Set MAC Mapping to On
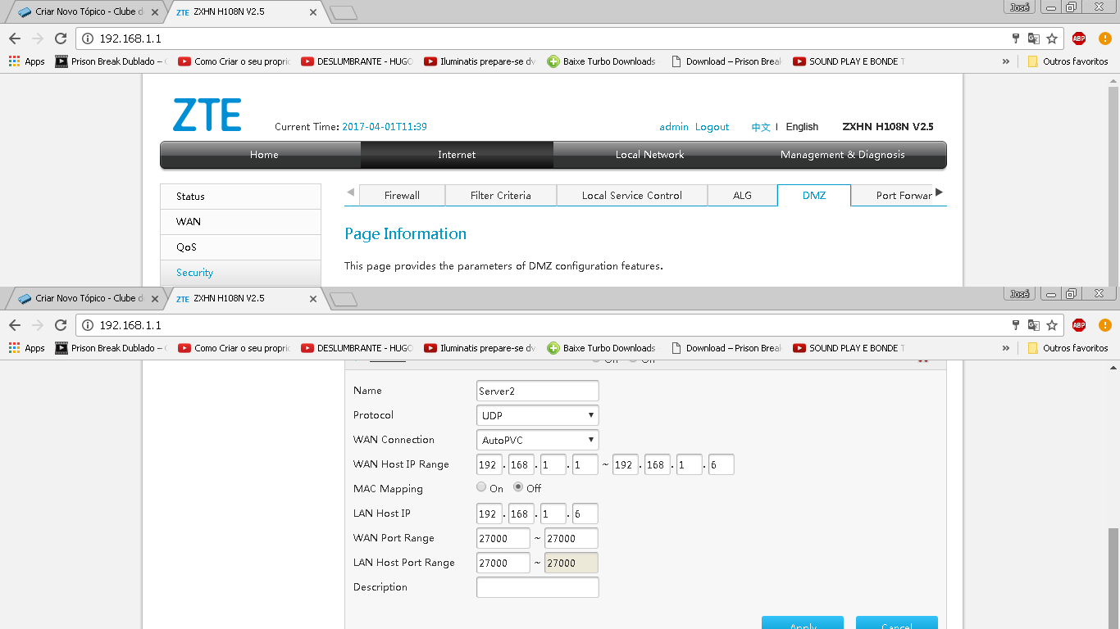The image size is (1120, 629). (481, 487)
